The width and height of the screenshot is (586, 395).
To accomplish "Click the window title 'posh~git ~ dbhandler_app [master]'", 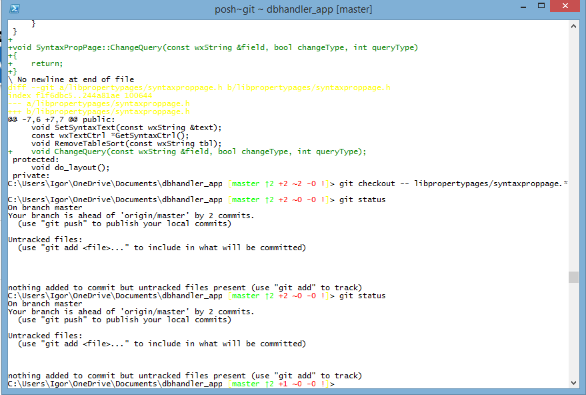I will [293, 9].
